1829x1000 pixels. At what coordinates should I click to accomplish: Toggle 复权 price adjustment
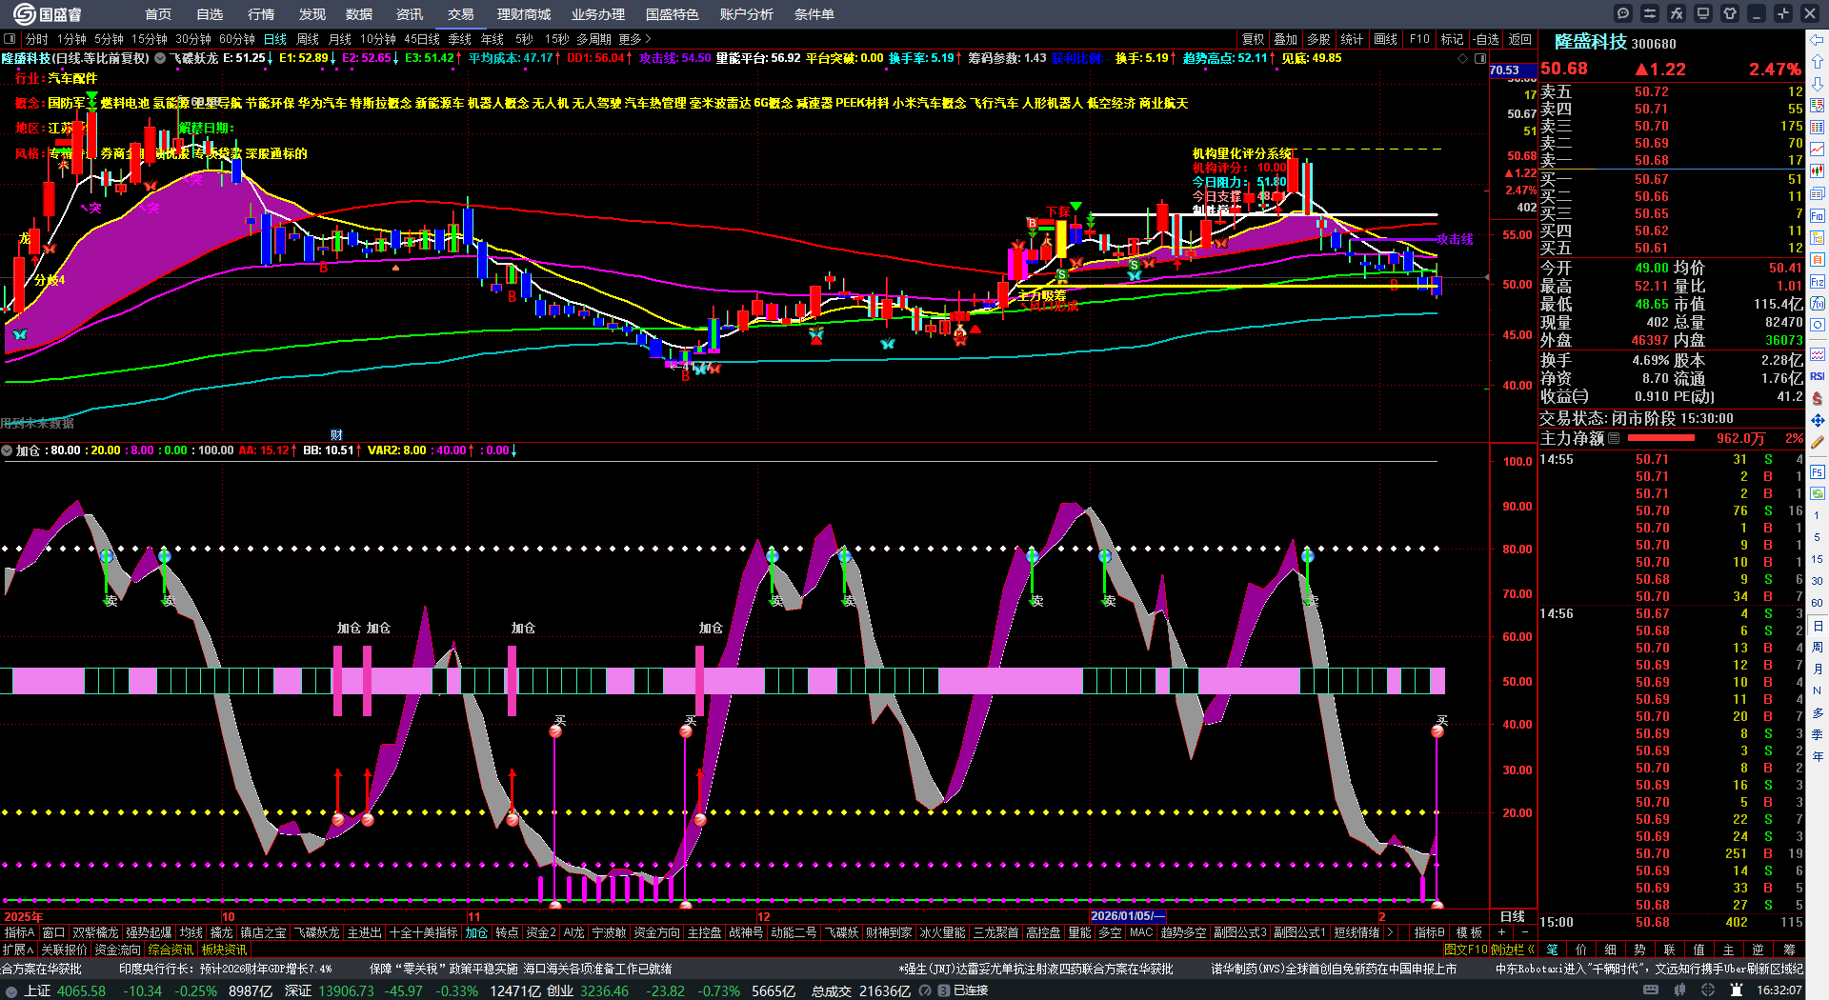[1253, 39]
